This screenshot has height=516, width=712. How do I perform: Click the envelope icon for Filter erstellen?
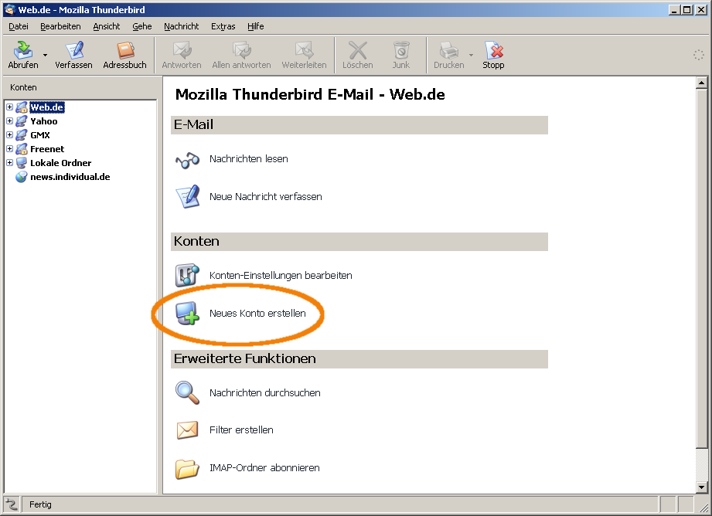click(x=188, y=430)
